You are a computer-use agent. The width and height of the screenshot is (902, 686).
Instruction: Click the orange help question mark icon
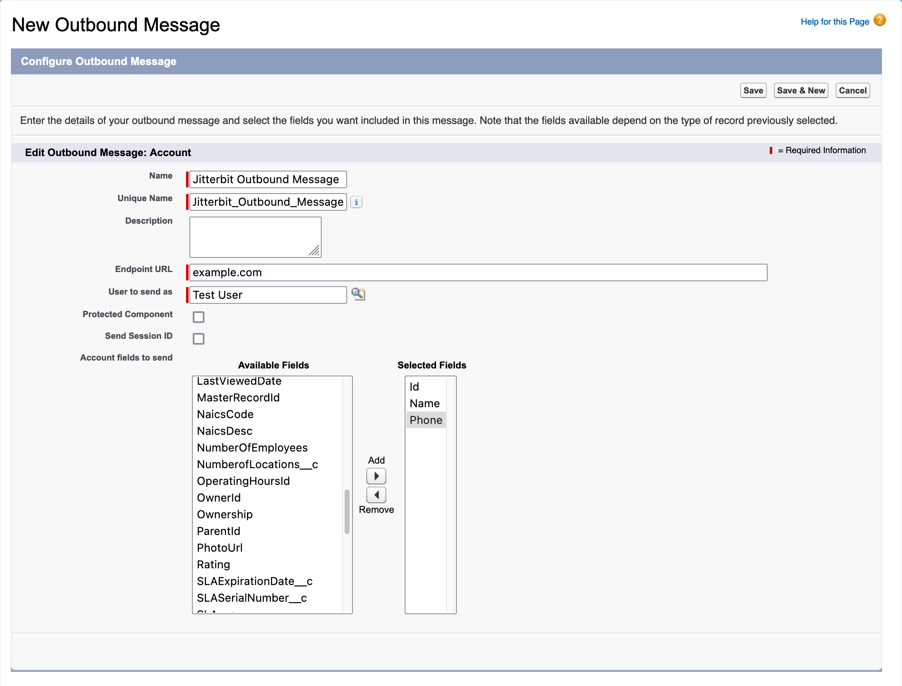point(879,20)
